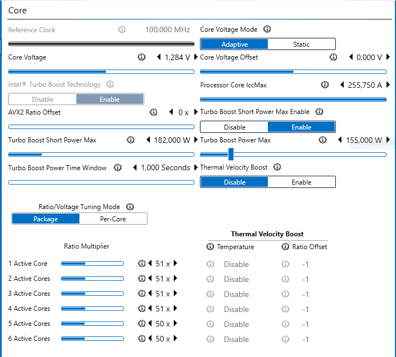Increase Turbo Boost Power Time Window

195,167
